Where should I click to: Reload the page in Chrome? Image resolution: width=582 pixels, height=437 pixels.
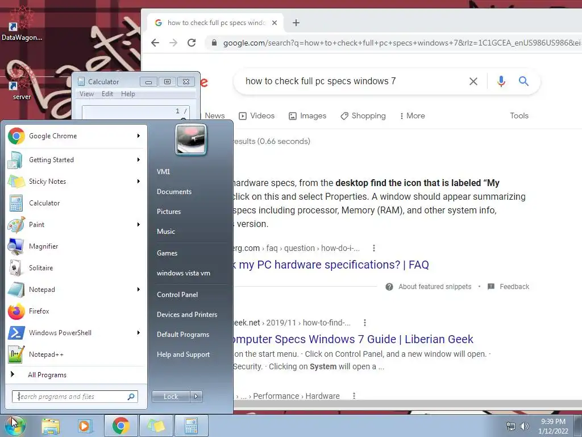(x=192, y=43)
